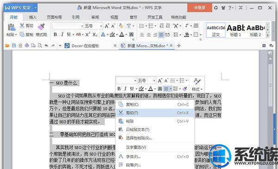Increase font size with ribbon A+ icon
Viewport: 278px width, 169px height.
click(x=107, y=26)
